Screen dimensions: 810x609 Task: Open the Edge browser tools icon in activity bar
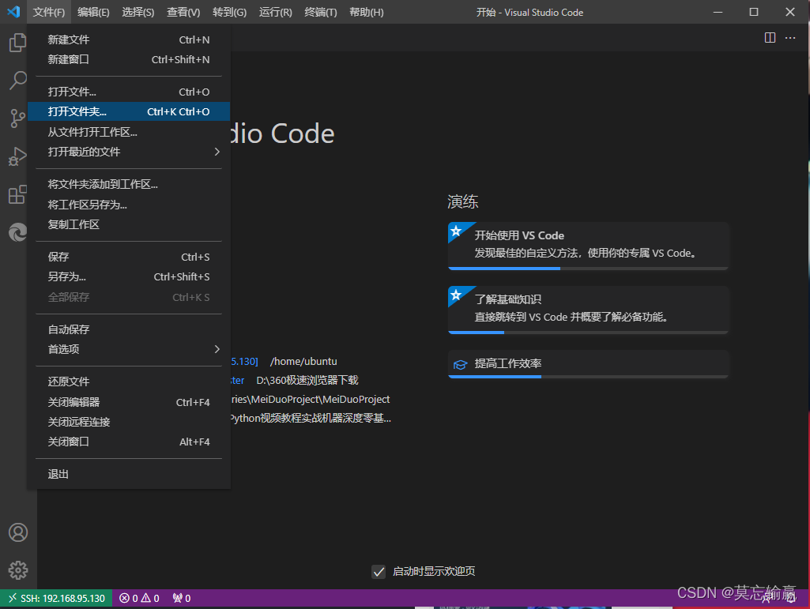17,232
